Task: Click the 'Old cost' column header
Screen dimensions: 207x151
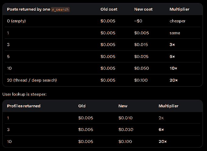Action: (x=109, y=9)
